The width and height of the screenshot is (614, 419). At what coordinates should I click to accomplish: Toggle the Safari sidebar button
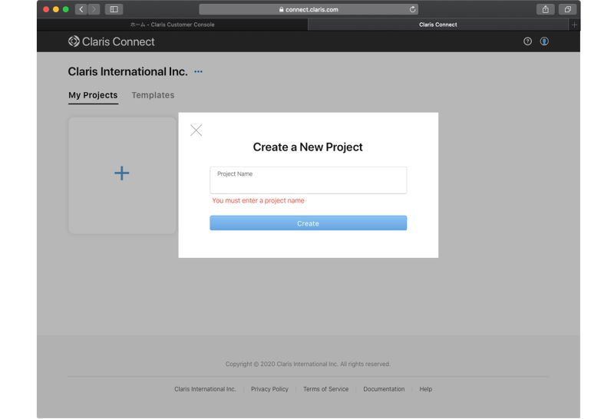coord(114,9)
